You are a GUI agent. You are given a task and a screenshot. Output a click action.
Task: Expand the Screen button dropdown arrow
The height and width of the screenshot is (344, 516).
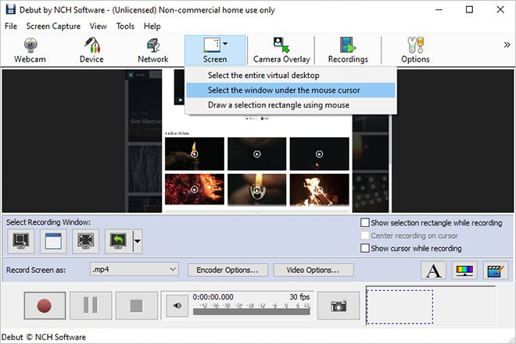click(x=225, y=44)
